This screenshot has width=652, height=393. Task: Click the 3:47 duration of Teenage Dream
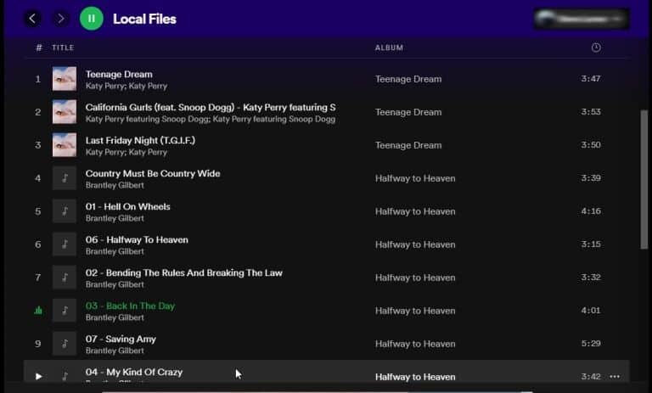click(591, 79)
